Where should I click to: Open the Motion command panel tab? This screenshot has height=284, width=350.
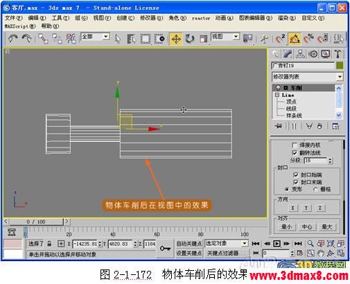(x=313, y=54)
